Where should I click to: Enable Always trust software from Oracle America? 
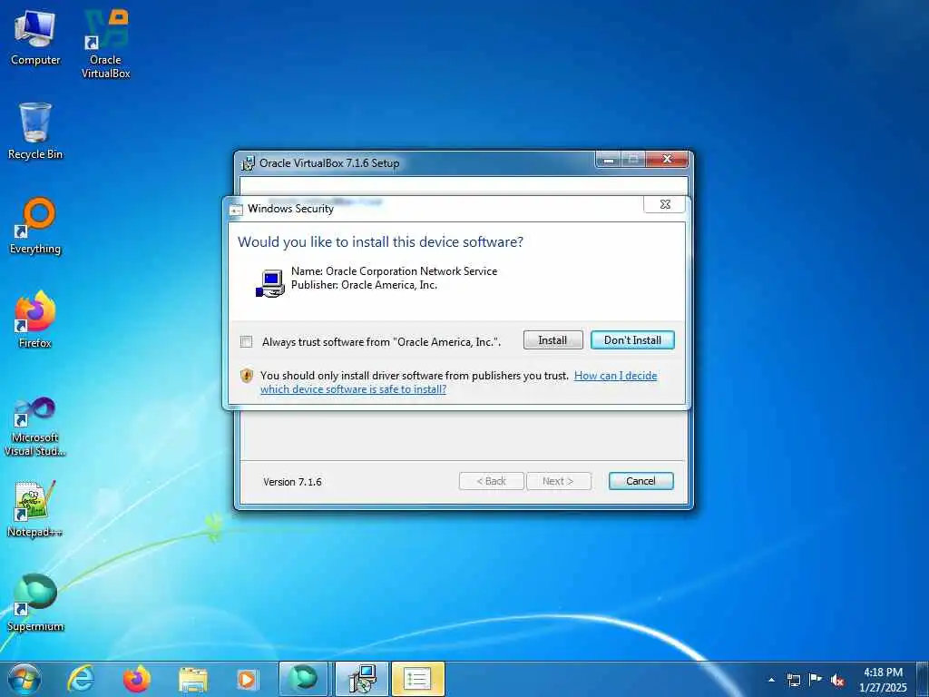(246, 341)
